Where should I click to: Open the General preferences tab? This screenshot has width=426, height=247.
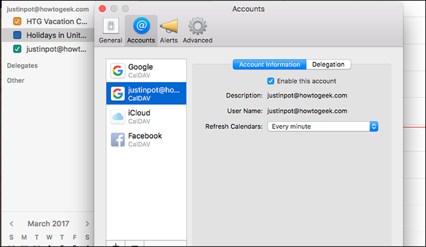pyautogui.click(x=111, y=31)
